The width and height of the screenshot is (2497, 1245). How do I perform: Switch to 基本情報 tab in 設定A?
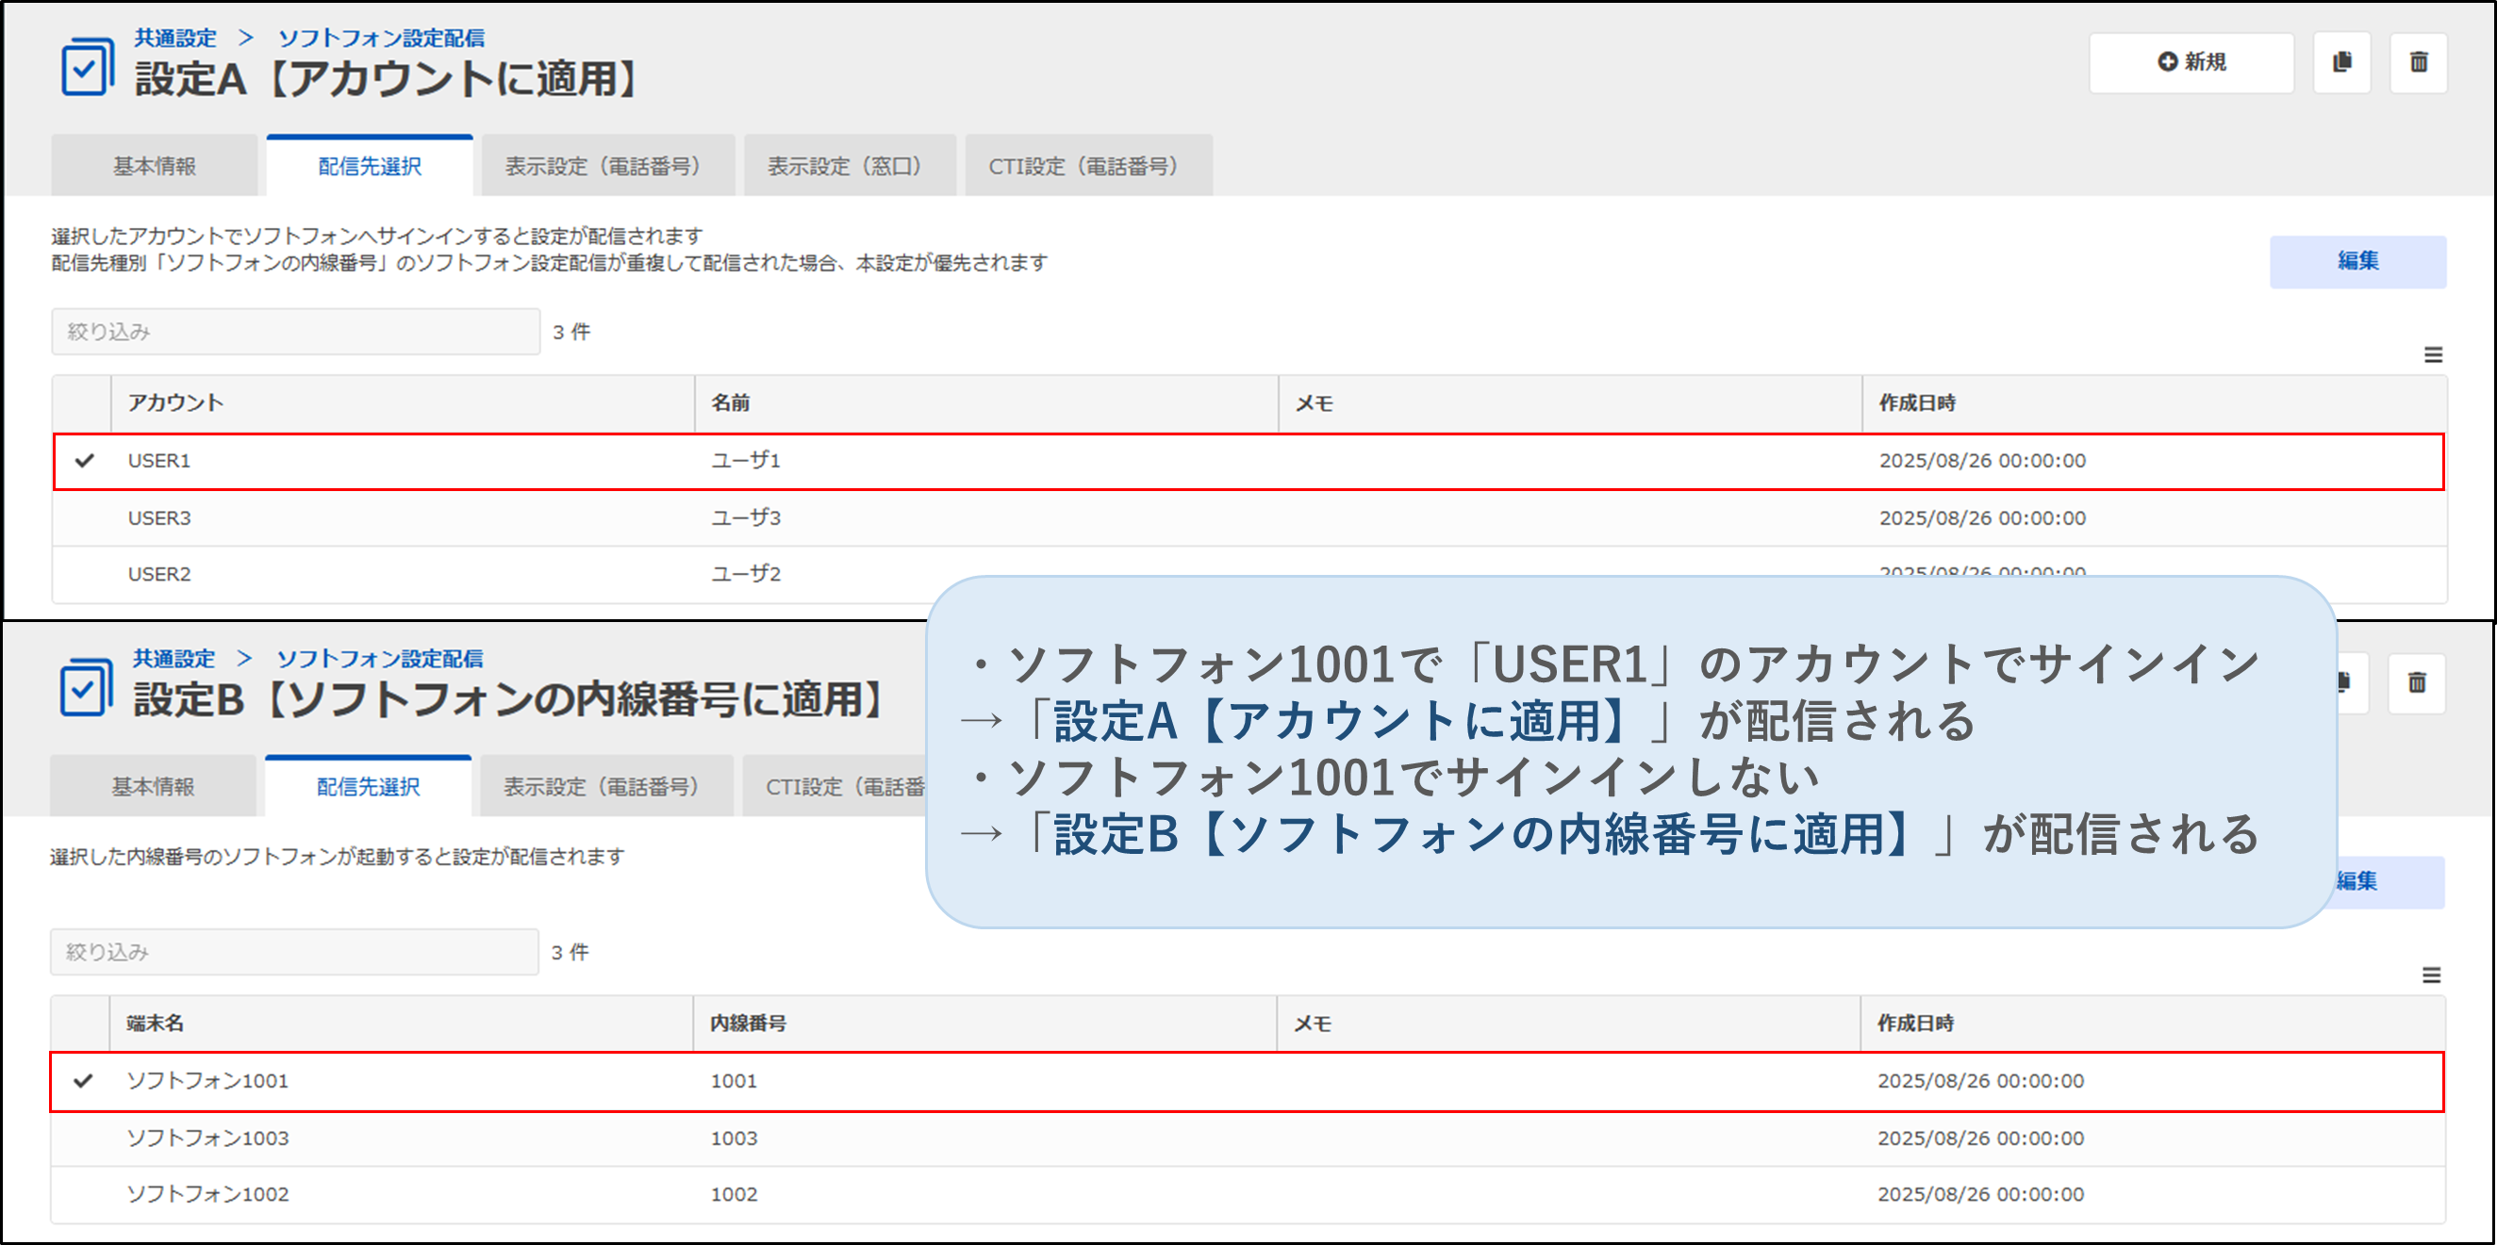pos(154,167)
